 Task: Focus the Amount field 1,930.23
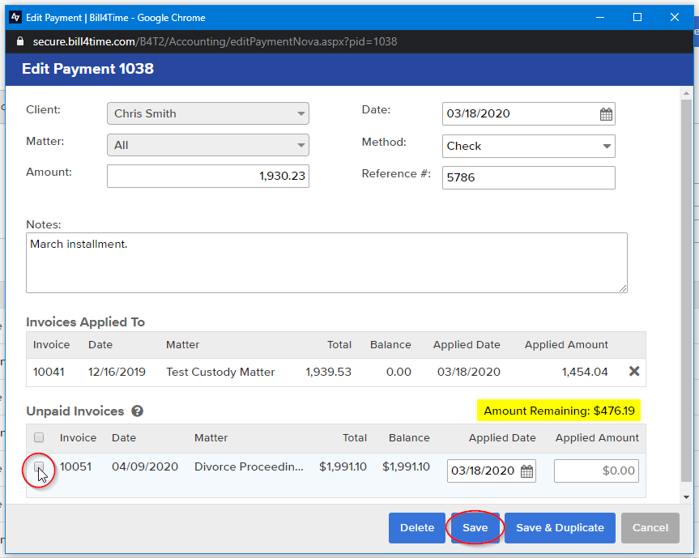(207, 176)
